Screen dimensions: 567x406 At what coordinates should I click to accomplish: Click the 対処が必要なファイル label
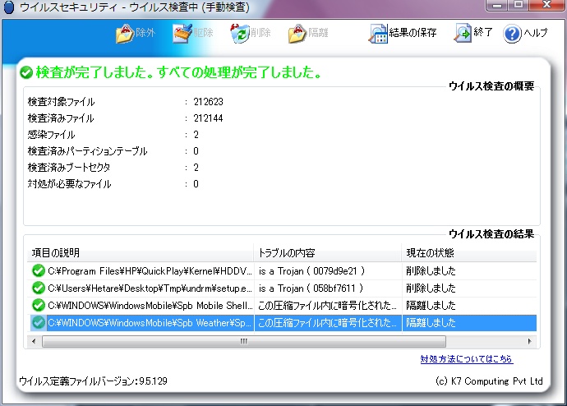69,184
